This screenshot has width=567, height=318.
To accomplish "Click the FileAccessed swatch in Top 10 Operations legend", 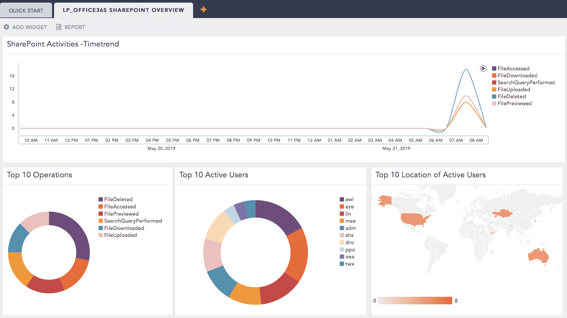I will point(101,206).
